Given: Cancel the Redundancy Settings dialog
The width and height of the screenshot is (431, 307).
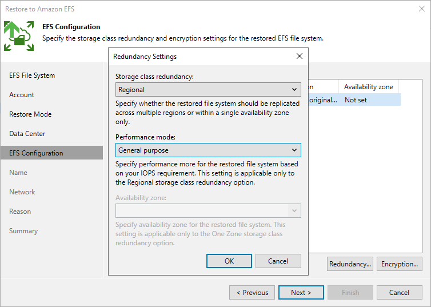Looking at the screenshot, I should (278, 261).
